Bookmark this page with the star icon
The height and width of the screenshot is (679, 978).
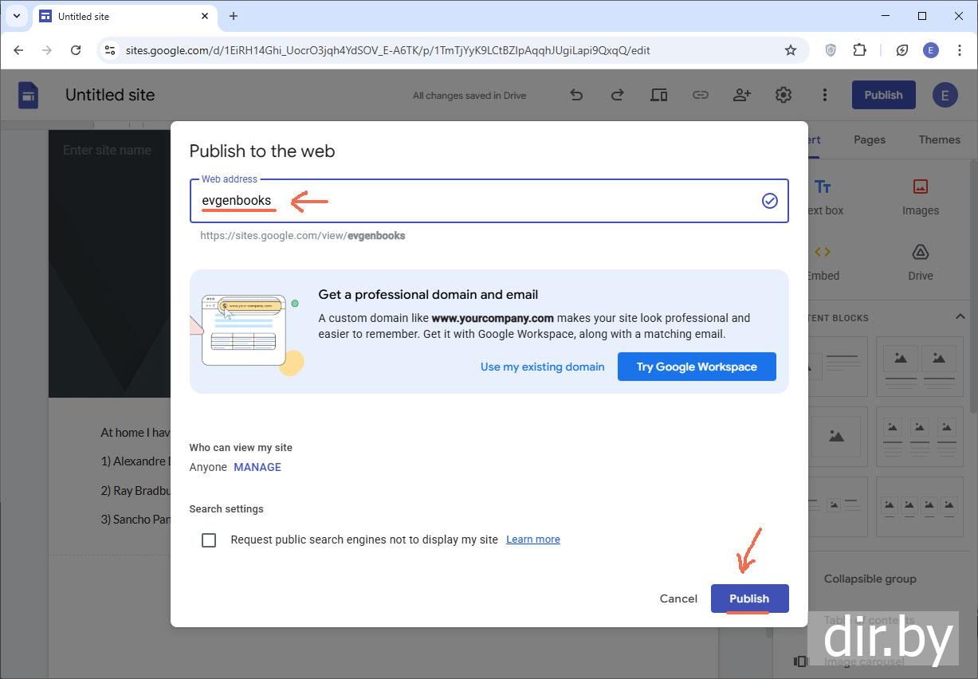(790, 50)
